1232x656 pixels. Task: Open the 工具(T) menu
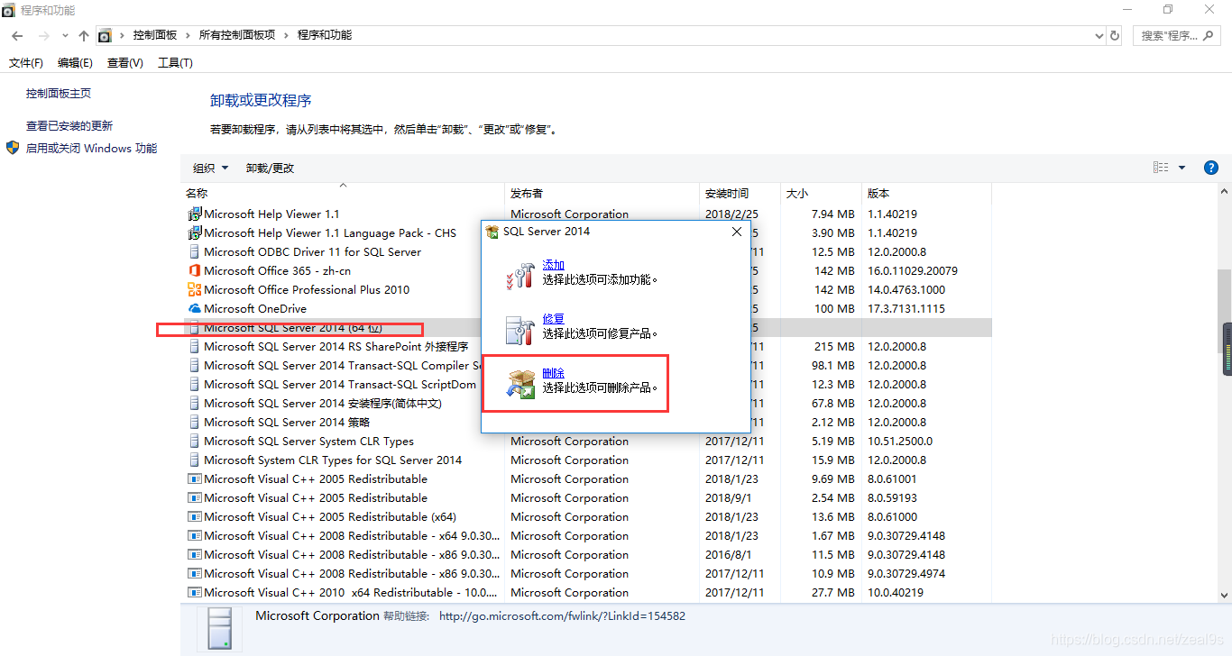(x=175, y=63)
